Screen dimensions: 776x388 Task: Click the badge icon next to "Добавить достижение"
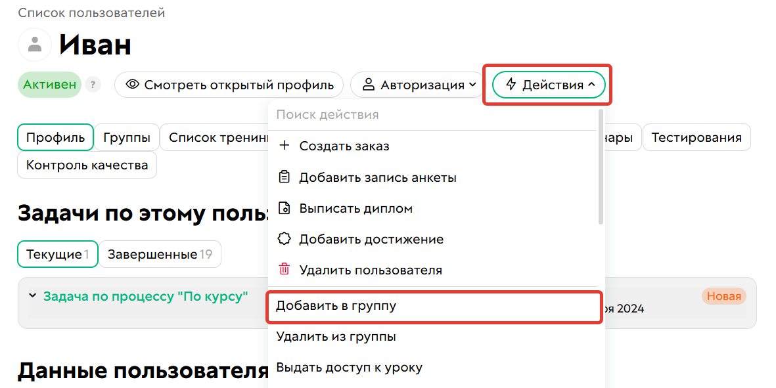pos(284,239)
